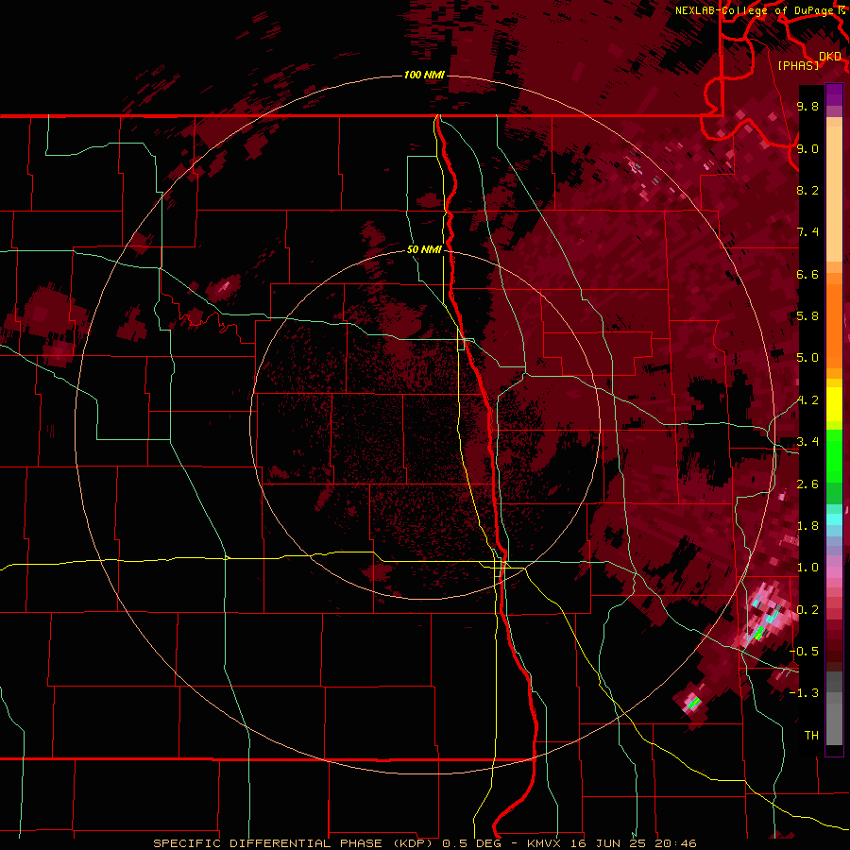Image resolution: width=850 pixels, height=850 pixels.
Task: Click the DKD product label
Action: pos(829,57)
